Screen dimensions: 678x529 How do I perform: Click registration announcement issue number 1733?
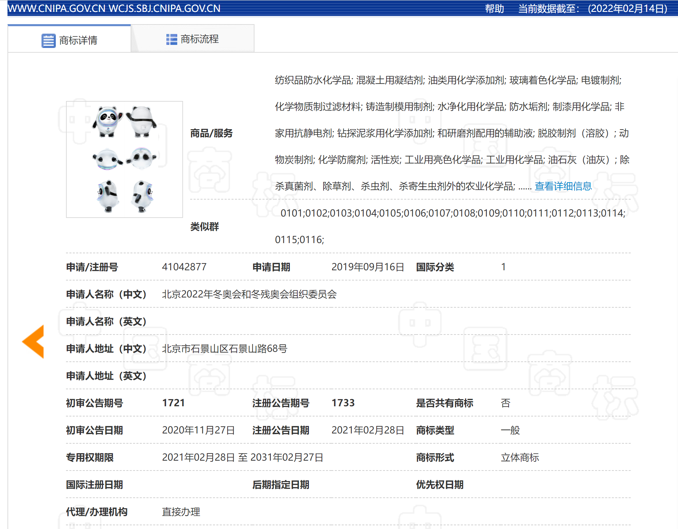pos(343,403)
